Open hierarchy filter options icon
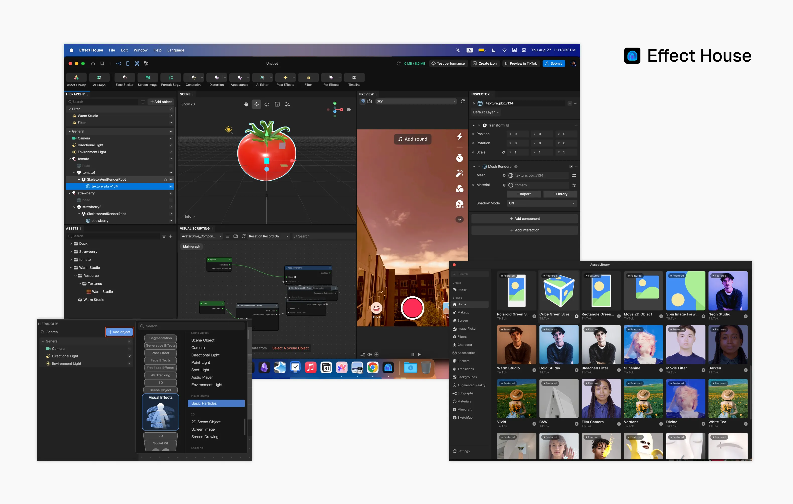 tap(143, 102)
